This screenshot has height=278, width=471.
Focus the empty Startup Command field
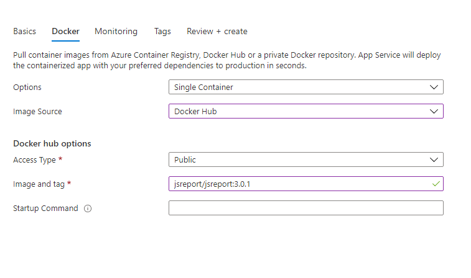click(305, 208)
